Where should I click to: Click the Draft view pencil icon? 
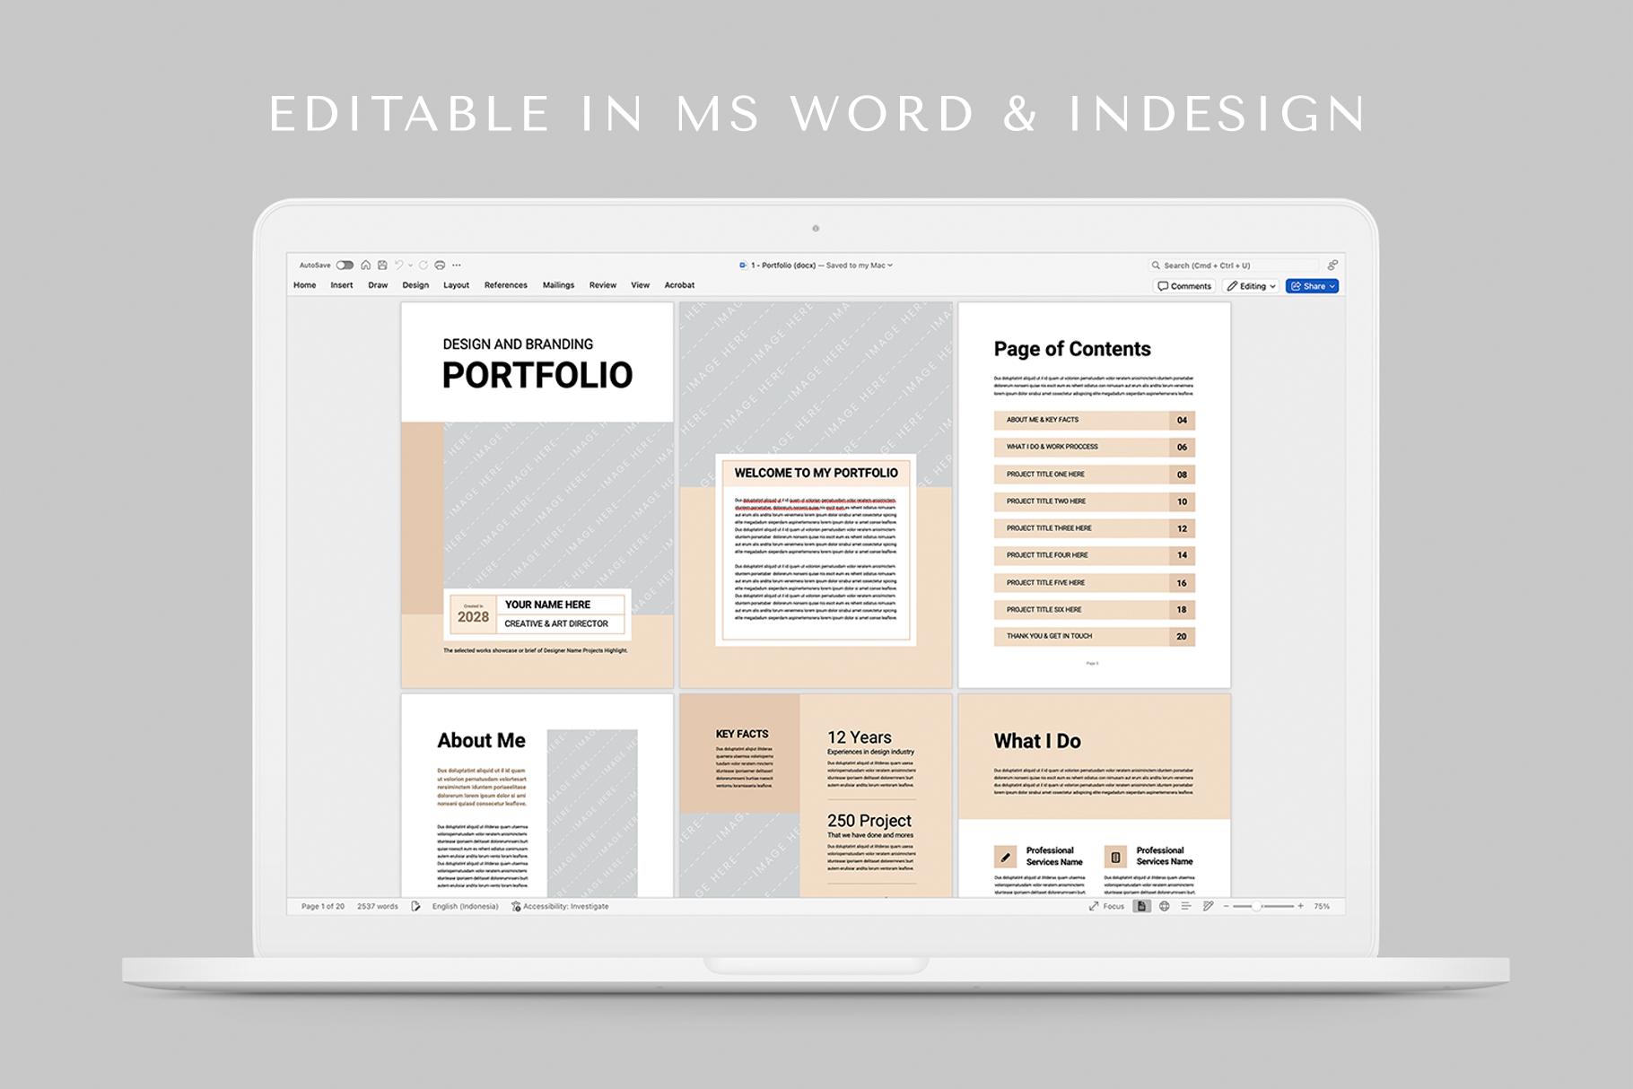(1209, 907)
